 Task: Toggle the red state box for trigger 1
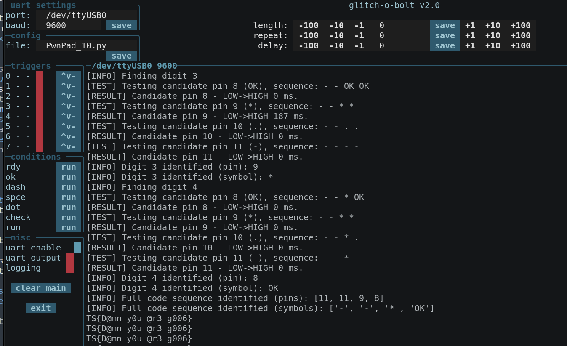[40, 86]
